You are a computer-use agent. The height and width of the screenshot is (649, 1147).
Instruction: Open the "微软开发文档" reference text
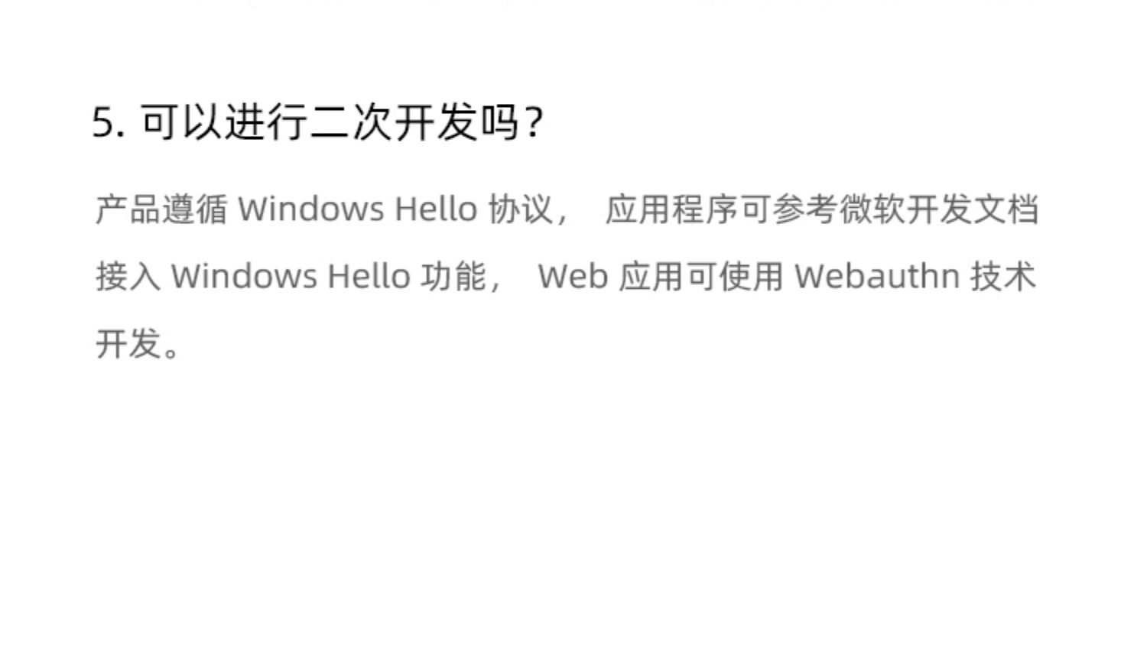[x=939, y=209]
